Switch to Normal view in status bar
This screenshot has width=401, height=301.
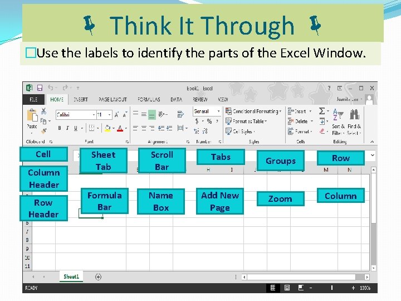pyautogui.click(x=273, y=288)
